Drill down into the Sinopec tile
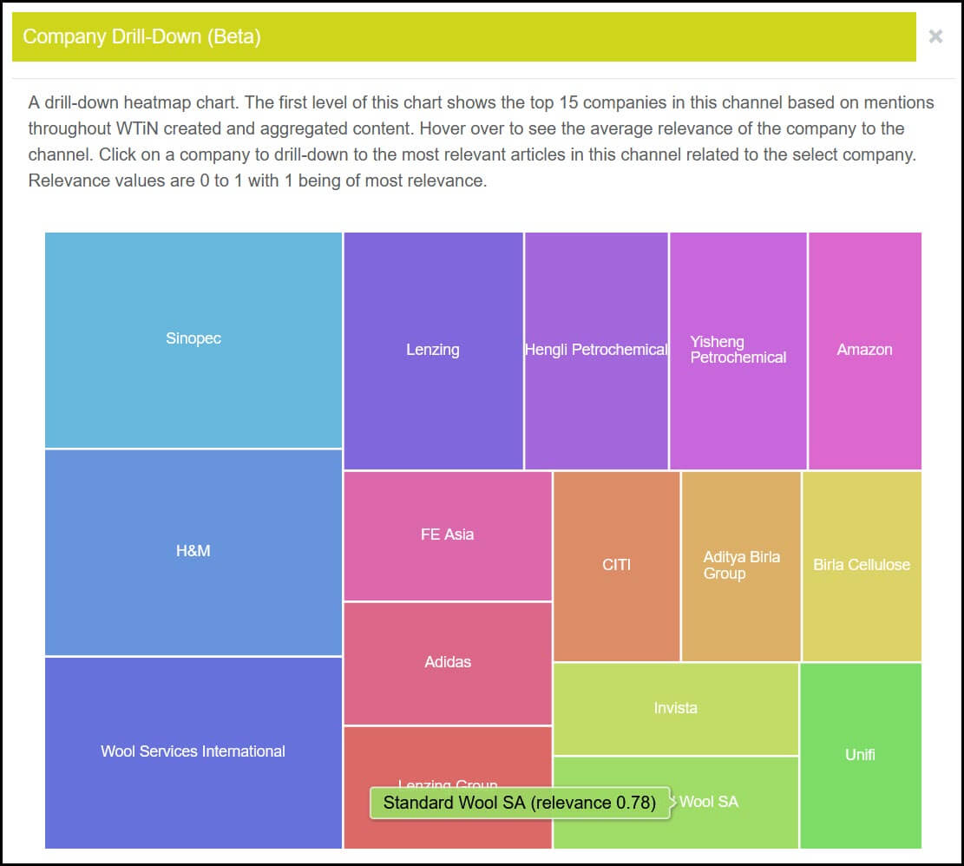964x866 pixels. point(193,340)
